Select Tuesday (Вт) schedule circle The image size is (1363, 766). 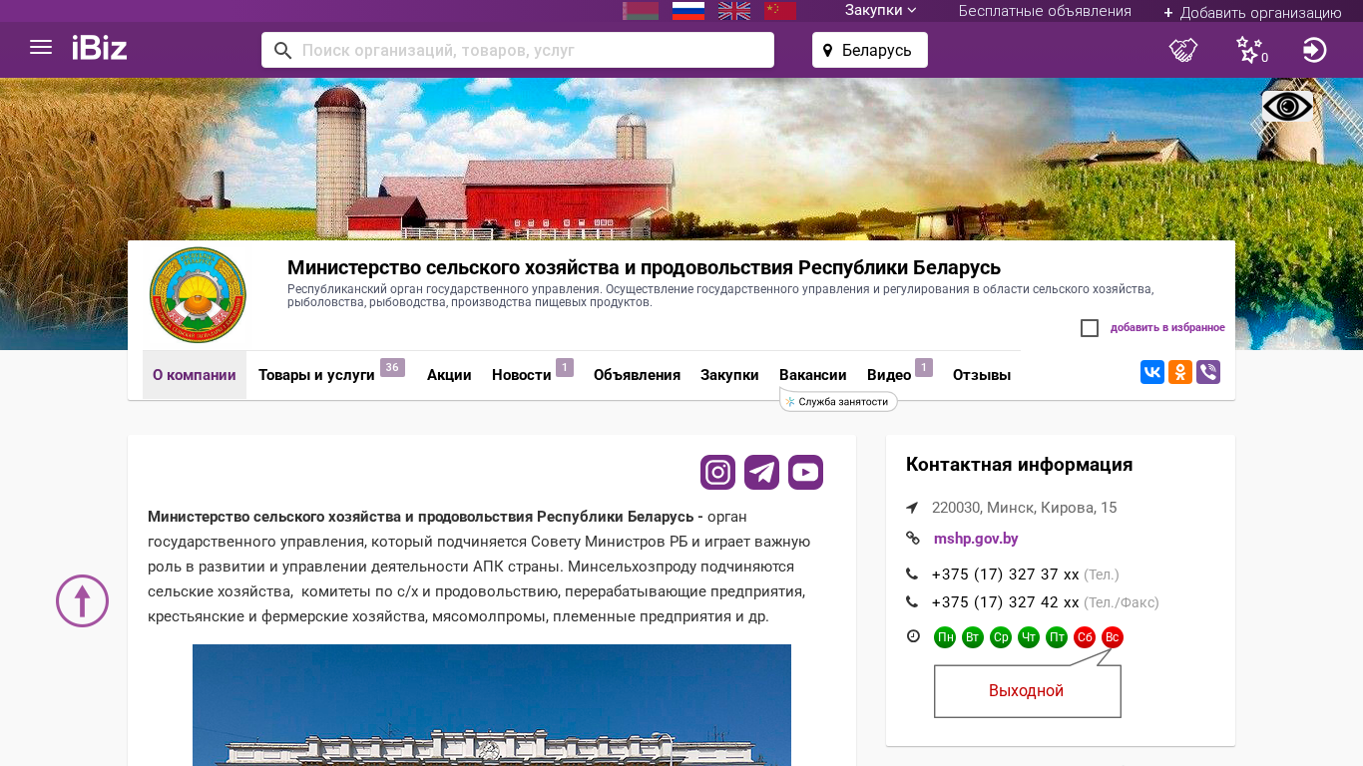click(973, 637)
